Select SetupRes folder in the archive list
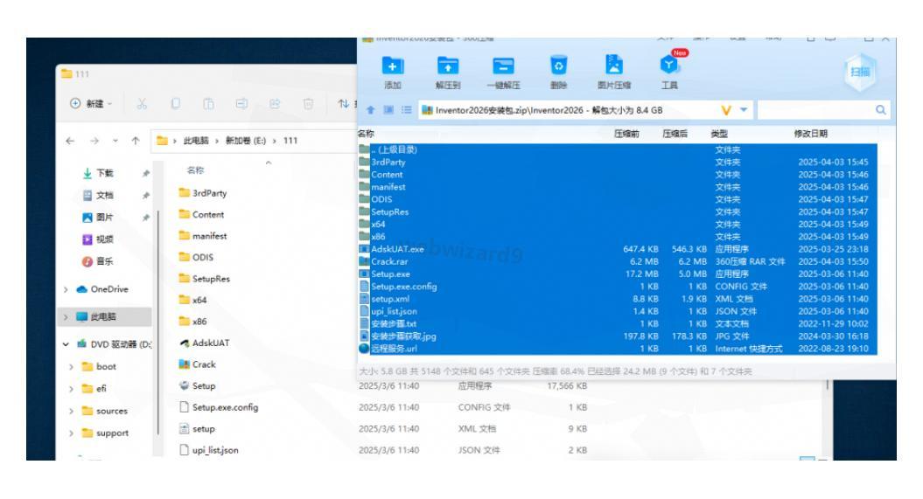 coord(618,211)
